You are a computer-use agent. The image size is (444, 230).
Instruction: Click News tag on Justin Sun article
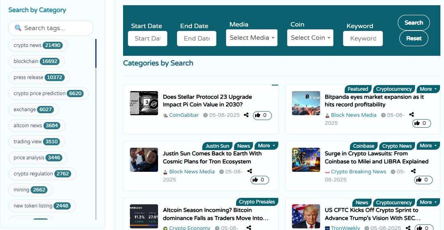pyautogui.click(x=244, y=146)
